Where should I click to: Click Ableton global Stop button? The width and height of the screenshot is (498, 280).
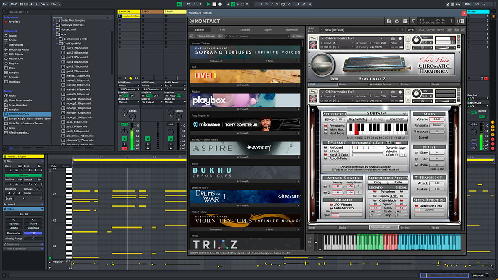(x=214, y=4)
